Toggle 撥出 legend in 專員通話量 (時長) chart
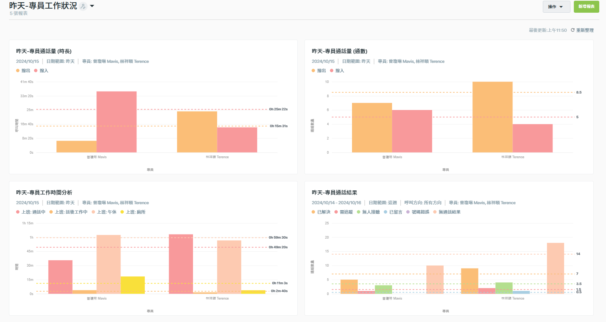606x322 pixels. click(x=23, y=71)
